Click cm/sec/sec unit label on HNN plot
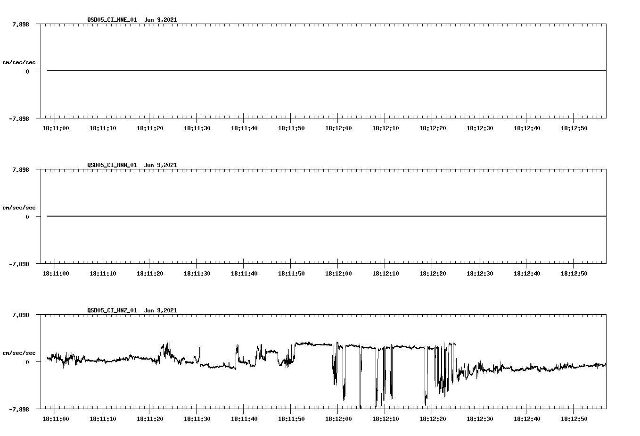Screen dimensions: 640x436 point(19,208)
